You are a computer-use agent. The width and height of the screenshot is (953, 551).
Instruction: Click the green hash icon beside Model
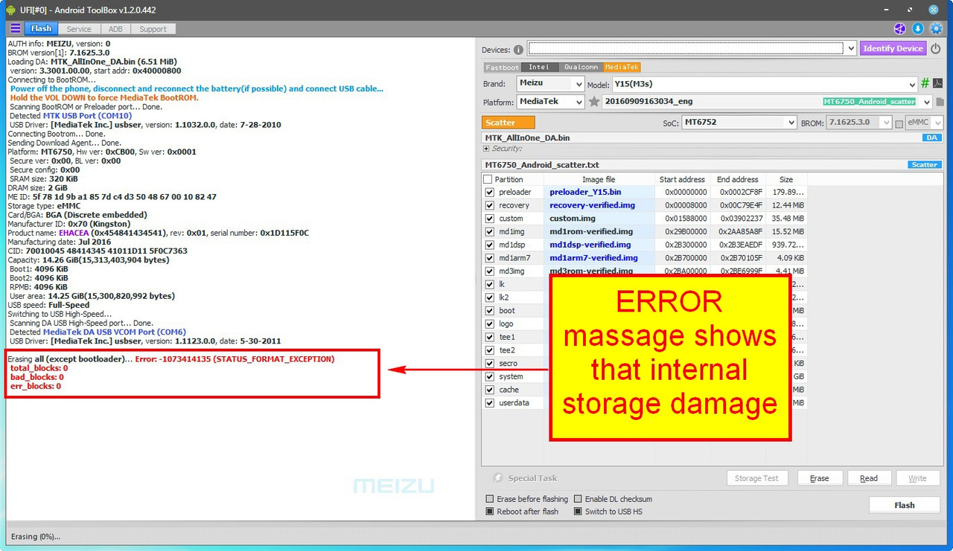(x=925, y=83)
